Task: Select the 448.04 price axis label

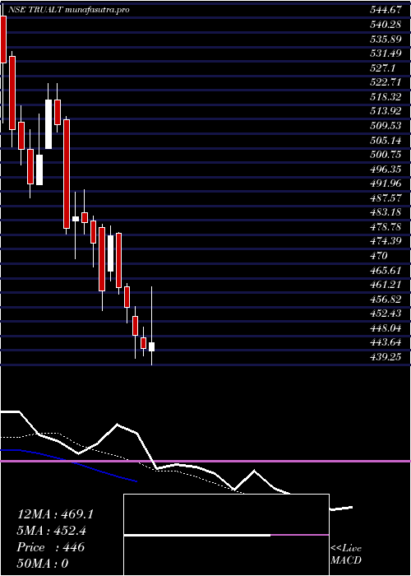Action: pyautogui.click(x=386, y=327)
